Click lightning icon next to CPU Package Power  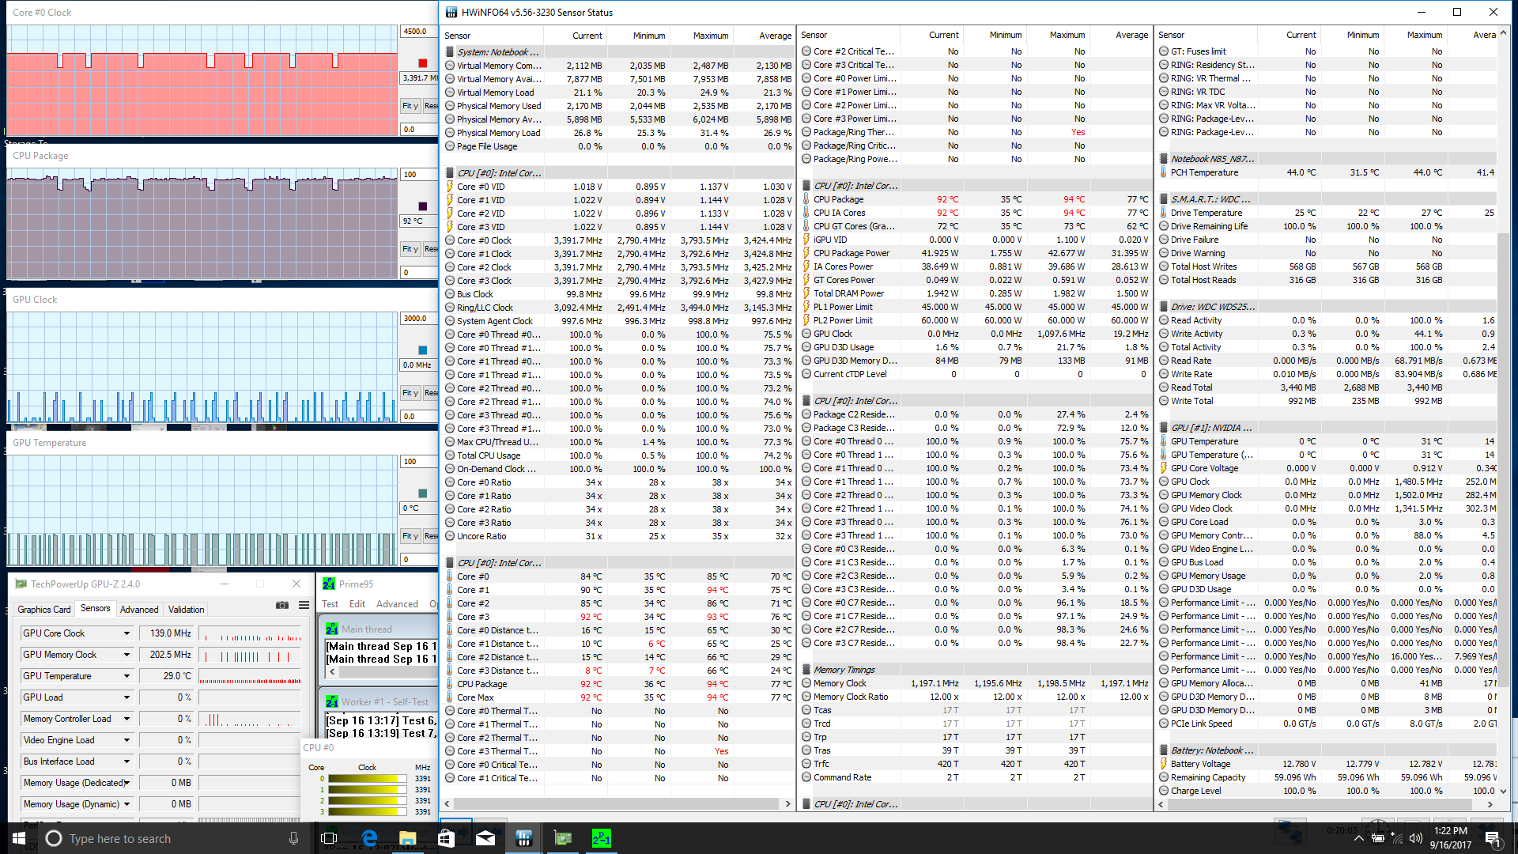[x=806, y=253]
